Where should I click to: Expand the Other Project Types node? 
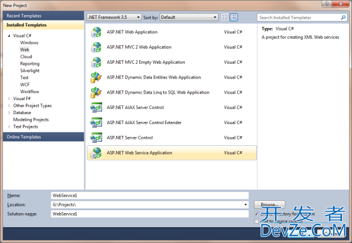[x=9, y=106]
